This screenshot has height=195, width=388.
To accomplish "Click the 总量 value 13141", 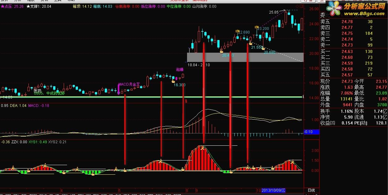I will coord(347,99).
